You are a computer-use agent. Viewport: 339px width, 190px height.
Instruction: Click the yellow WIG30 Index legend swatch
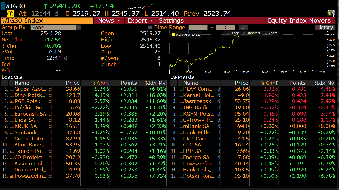click(173, 35)
